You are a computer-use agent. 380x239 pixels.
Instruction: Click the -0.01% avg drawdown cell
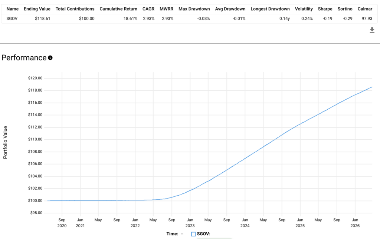[x=239, y=19]
